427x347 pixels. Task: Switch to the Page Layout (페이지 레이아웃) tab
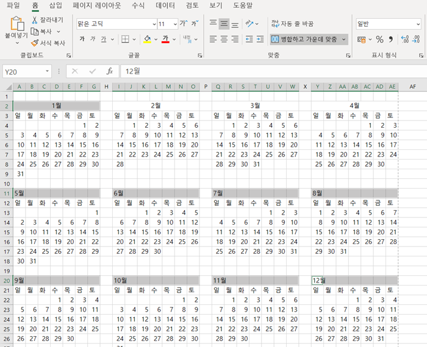pyautogui.click(x=96, y=5)
